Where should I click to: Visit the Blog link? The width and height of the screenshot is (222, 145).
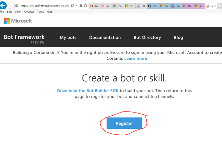point(178,38)
